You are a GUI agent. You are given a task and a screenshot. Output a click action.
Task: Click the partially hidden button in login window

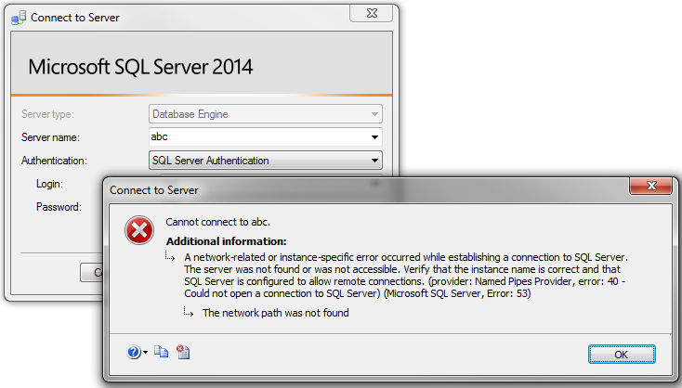coord(92,272)
